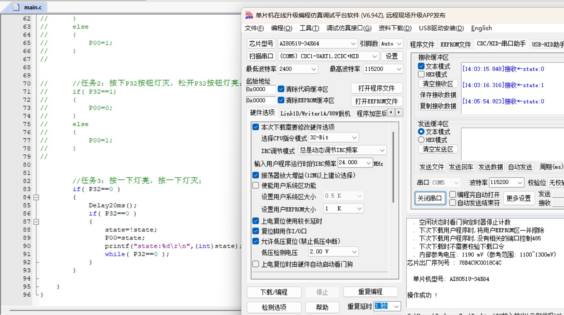
Task: Click the hardware options vertical scrollbar
Action: coord(393,166)
